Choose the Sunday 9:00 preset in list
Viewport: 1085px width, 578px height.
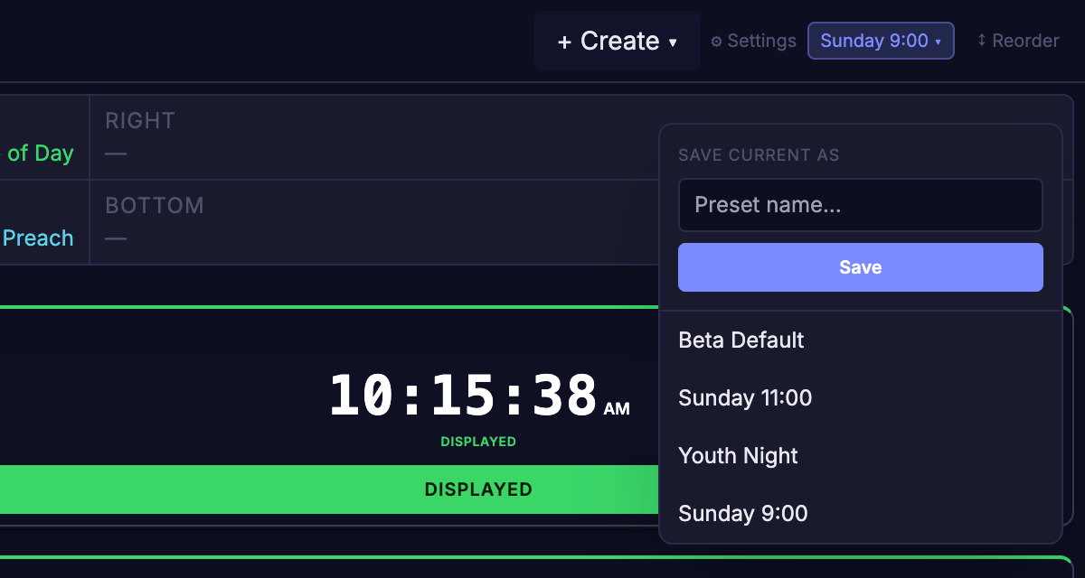point(861,514)
